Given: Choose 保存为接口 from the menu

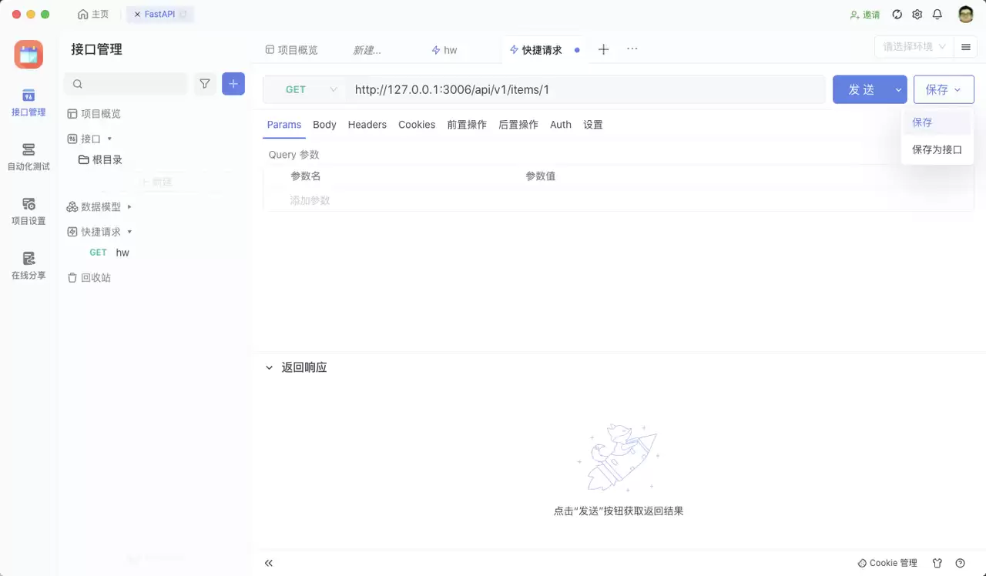Looking at the screenshot, I should (937, 150).
